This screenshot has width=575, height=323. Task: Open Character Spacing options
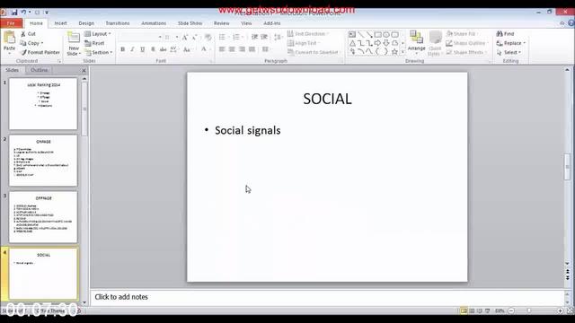coord(173,49)
